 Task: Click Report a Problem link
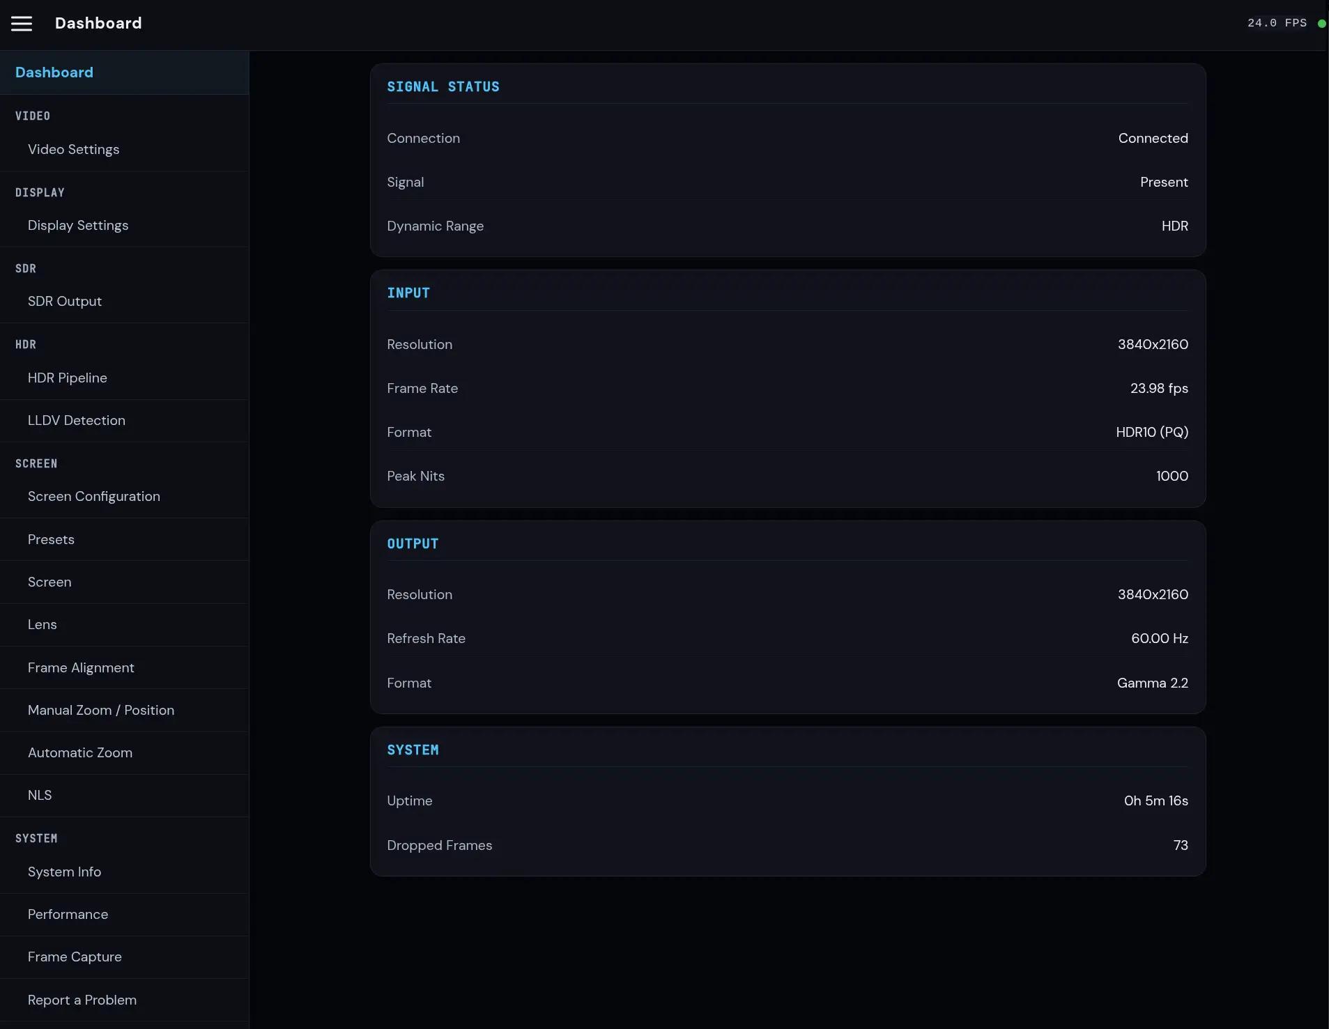coord(124,1000)
